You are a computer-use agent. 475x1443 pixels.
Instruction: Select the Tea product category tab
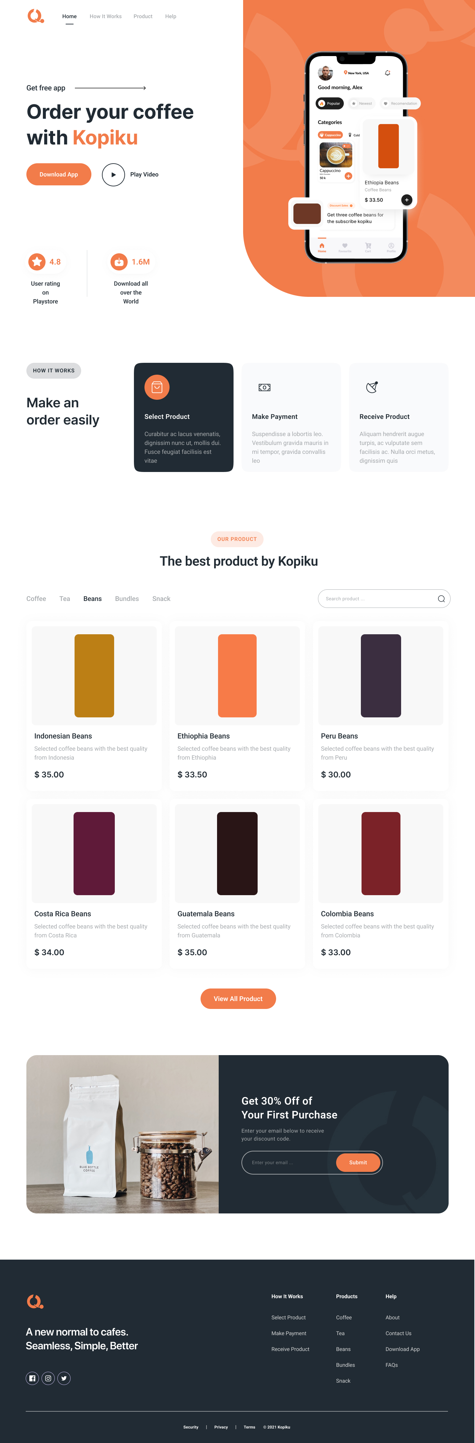pos(65,599)
